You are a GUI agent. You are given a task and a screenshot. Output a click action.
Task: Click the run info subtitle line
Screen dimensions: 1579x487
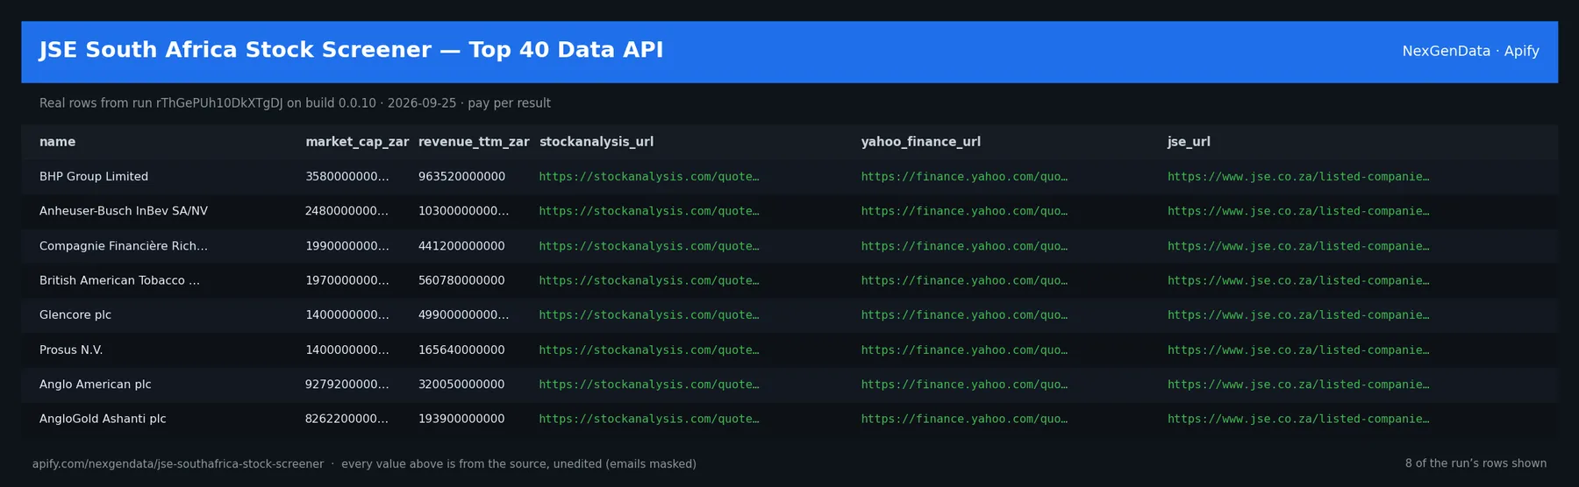click(x=295, y=103)
